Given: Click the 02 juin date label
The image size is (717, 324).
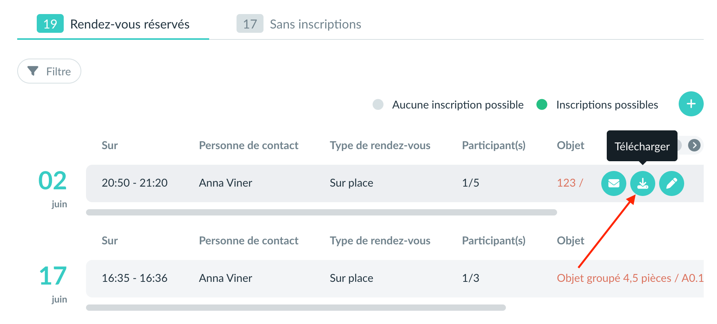Looking at the screenshot, I should (53, 187).
